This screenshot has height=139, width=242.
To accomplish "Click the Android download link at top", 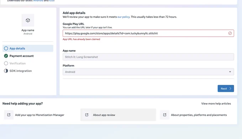I will (38, 1).
